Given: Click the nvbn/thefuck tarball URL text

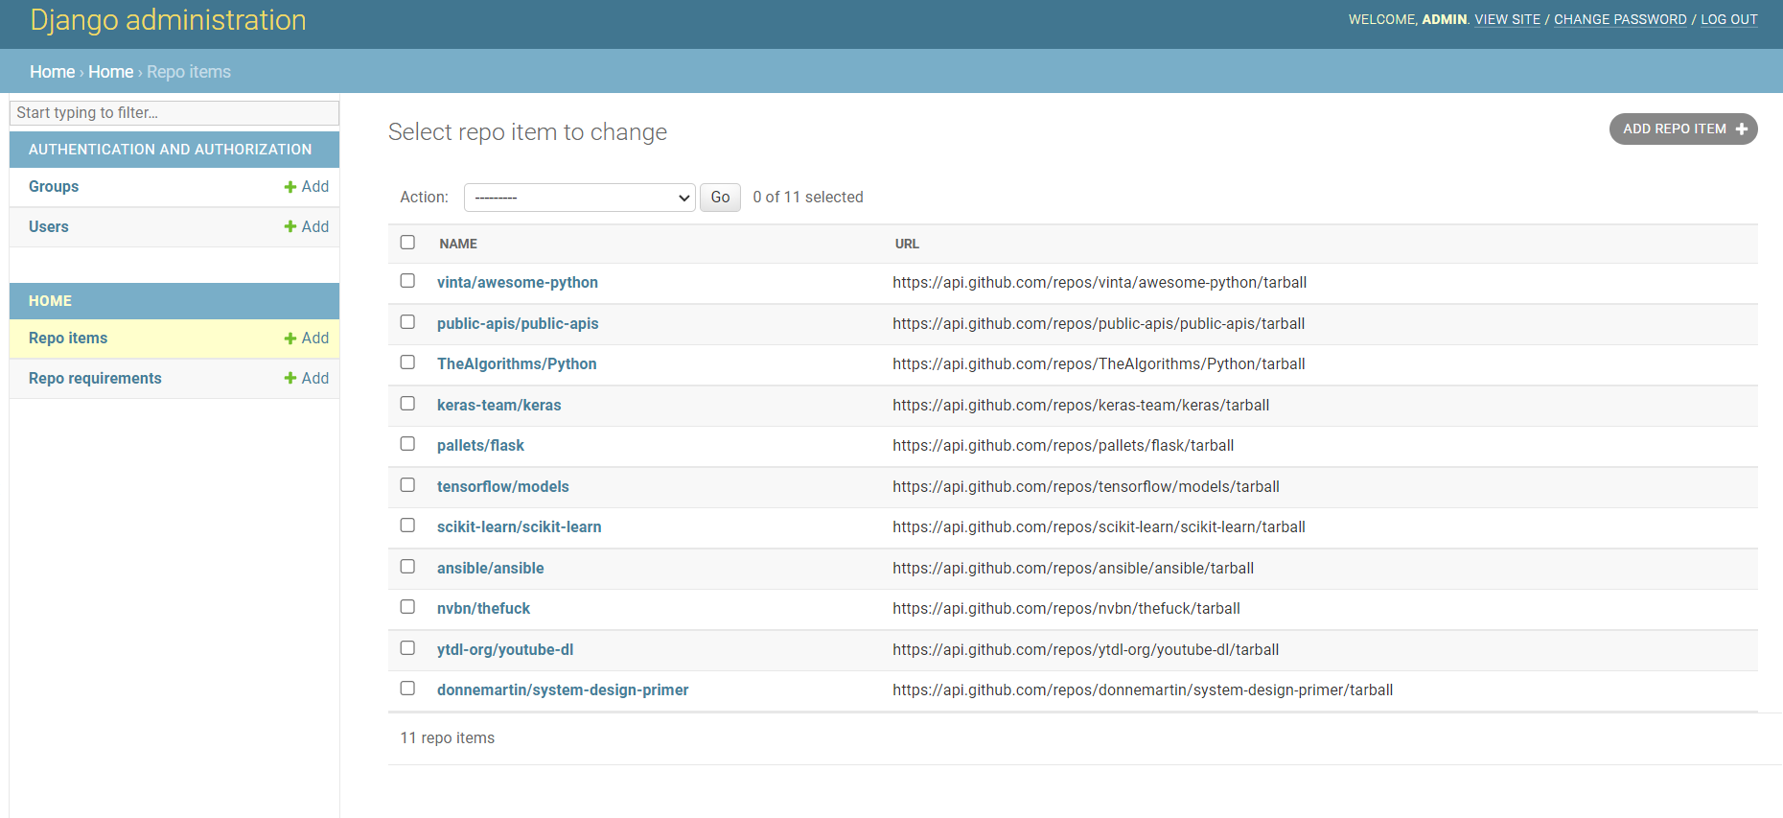Looking at the screenshot, I should 1066,609.
